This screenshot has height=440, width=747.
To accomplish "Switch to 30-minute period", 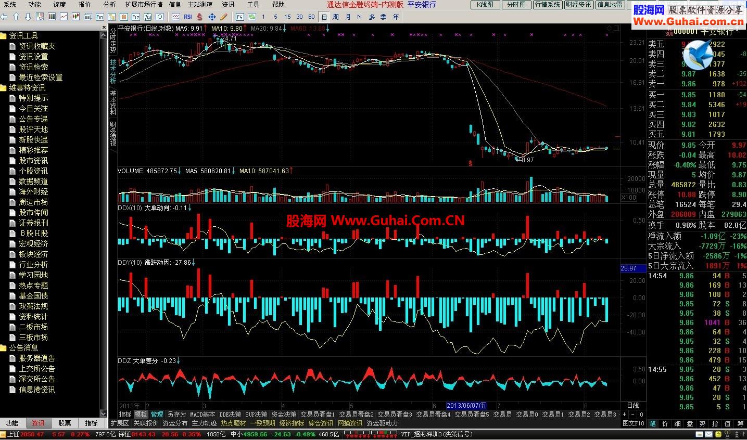I will (x=299, y=17).
